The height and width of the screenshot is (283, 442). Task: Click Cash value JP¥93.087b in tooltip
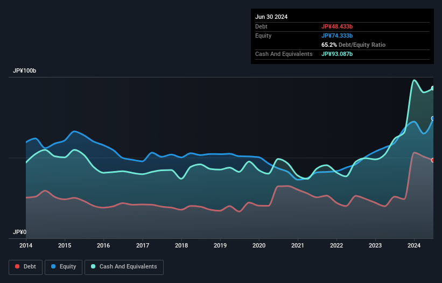point(337,54)
